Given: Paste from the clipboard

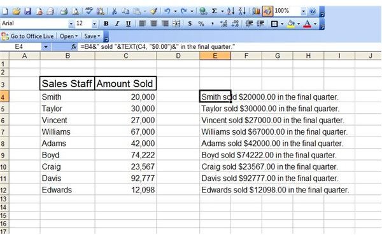Looking at the screenshot, I should pos(137,11).
